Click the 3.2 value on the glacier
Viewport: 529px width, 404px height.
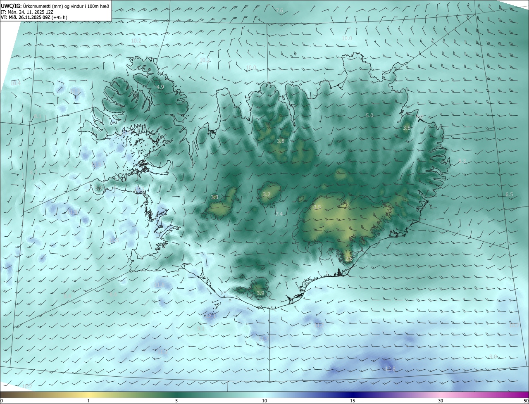pyautogui.click(x=267, y=195)
